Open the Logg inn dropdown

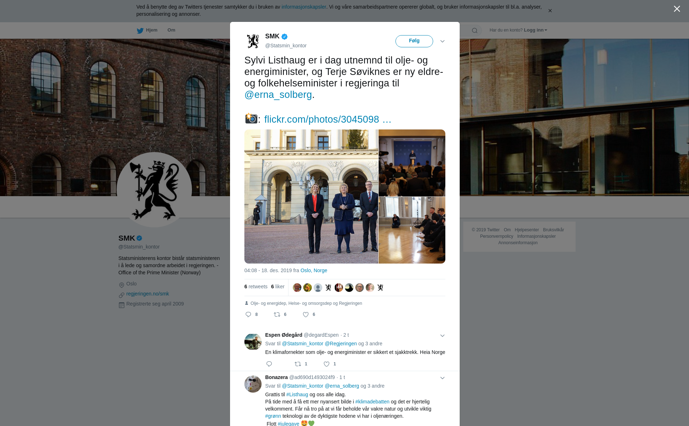click(535, 30)
